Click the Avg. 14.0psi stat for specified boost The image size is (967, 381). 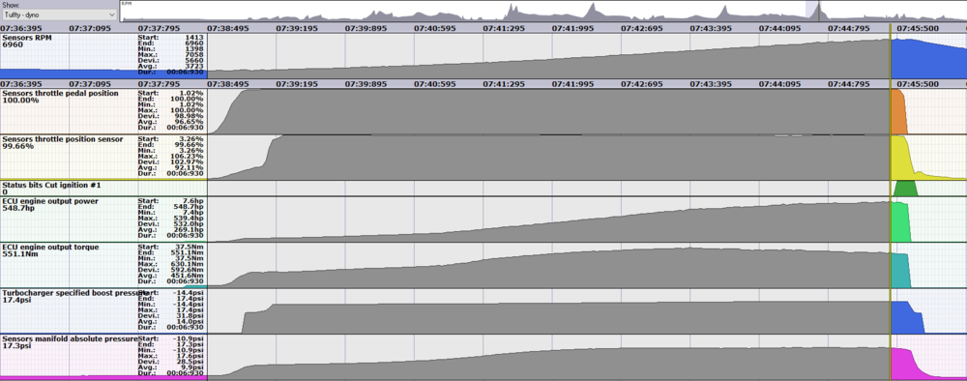tap(171, 322)
